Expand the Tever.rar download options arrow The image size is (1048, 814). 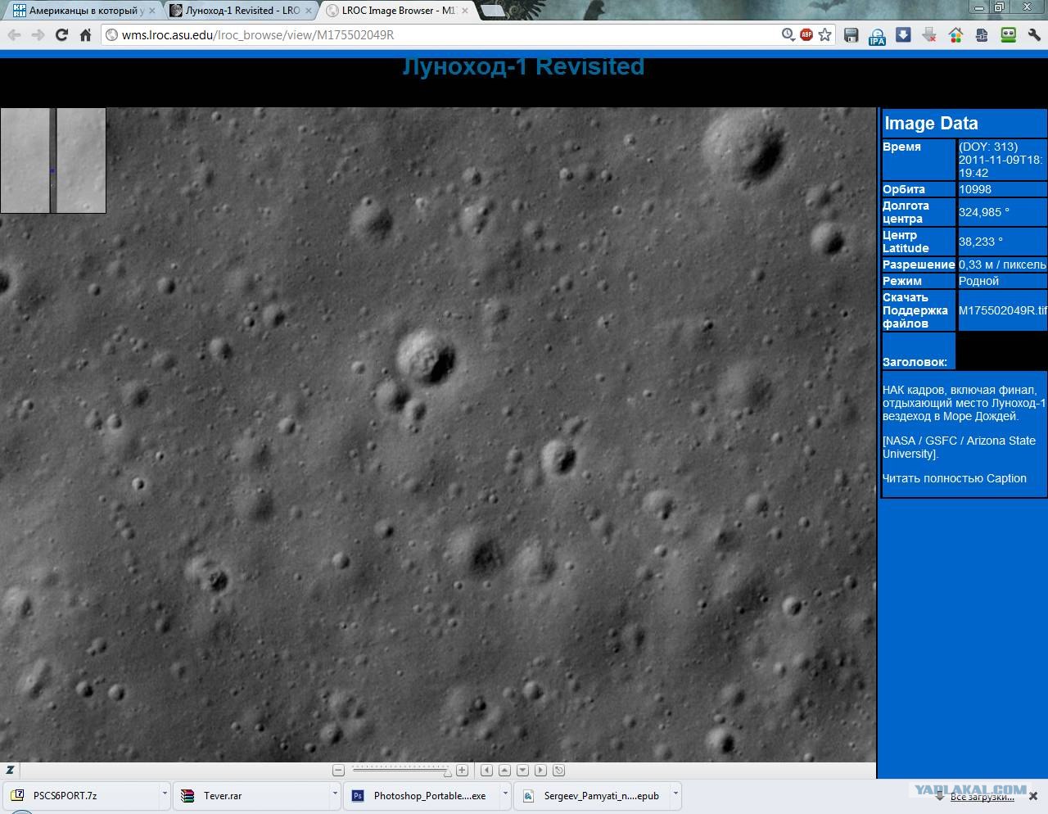tap(335, 794)
